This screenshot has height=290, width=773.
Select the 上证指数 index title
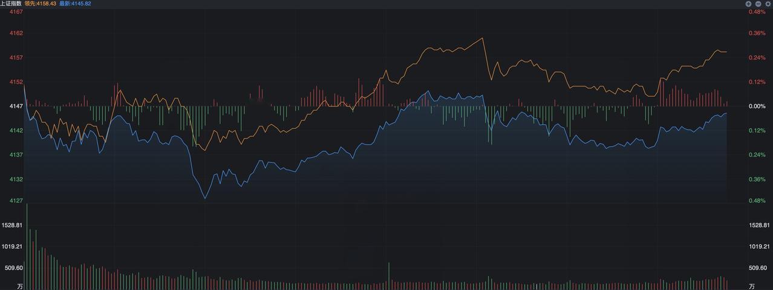pyautogui.click(x=11, y=4)
